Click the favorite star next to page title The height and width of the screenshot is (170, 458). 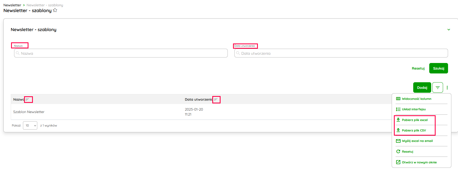[x=55, y=10]
